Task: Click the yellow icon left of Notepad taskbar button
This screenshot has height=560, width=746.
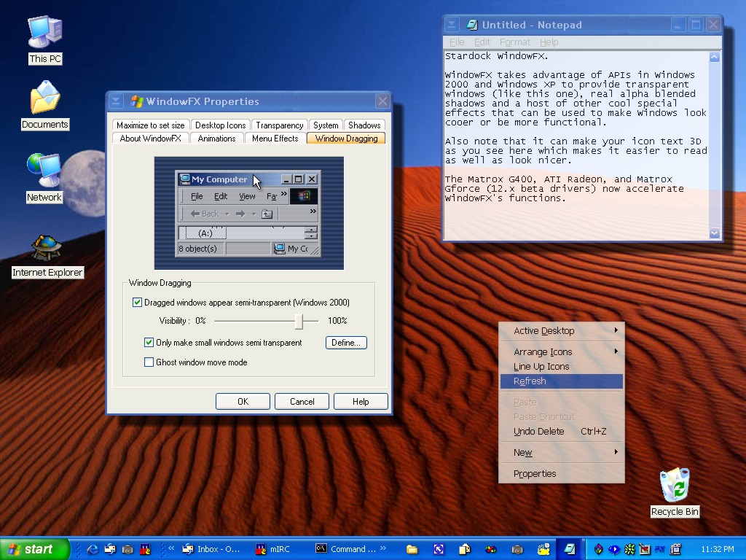Action: coord(543,549)
